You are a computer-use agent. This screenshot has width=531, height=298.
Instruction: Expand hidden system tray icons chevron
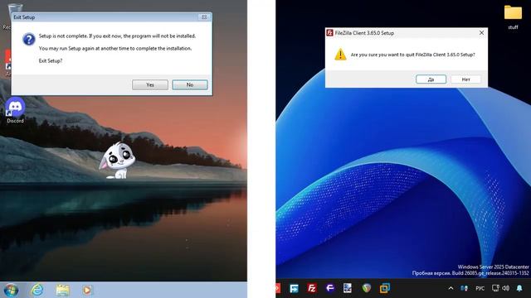pyautogui.click(x=451, y=288)
